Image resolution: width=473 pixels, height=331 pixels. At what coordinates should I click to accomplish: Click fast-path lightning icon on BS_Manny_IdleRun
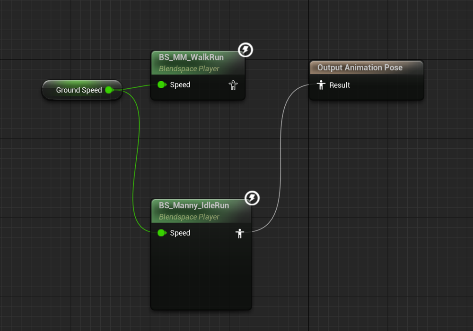tap(252, 198)
